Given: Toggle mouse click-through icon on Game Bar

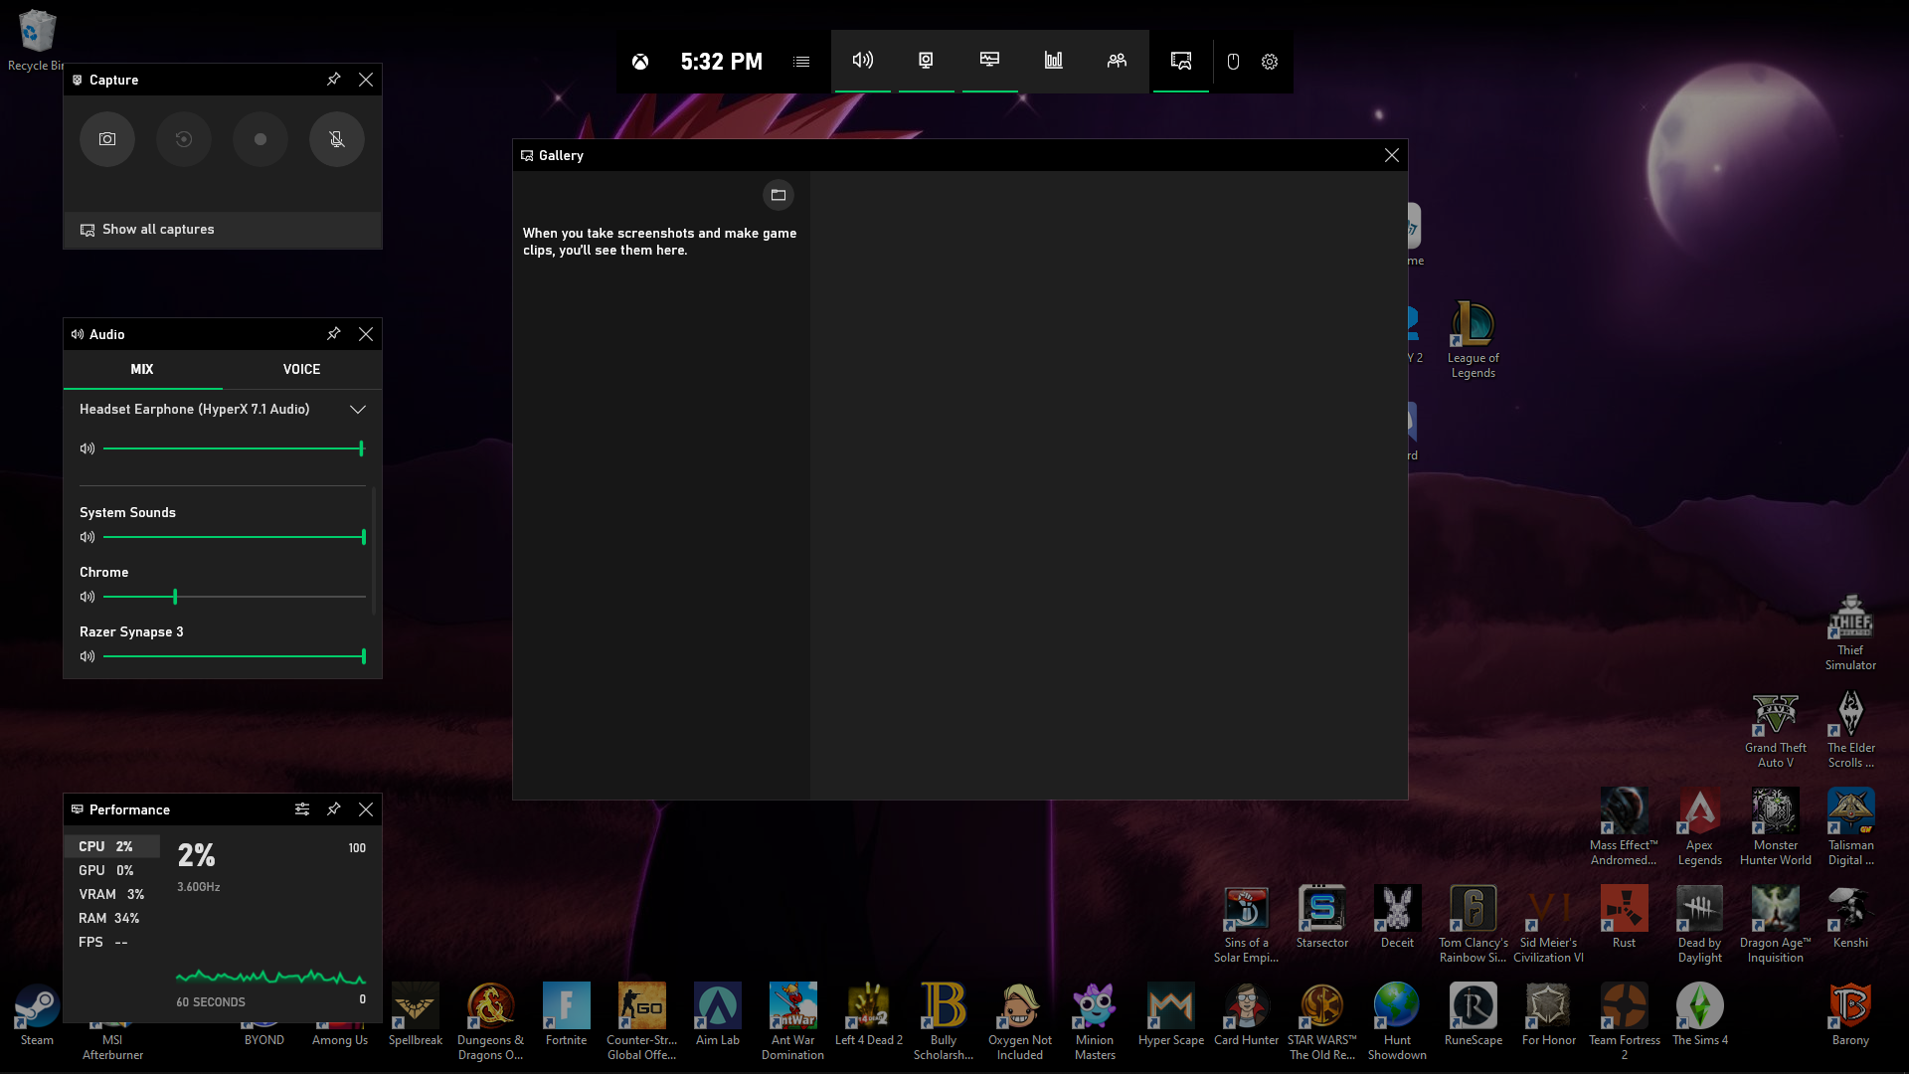Looking at the screenshot, I should [1233, 62].
